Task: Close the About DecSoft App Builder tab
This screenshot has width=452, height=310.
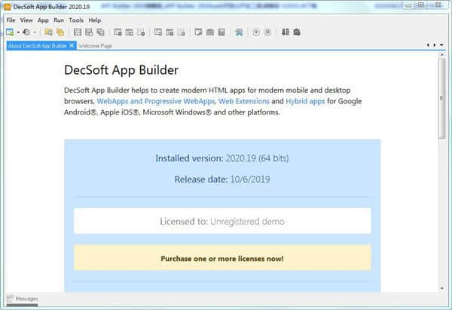Action: coord(72,45)
